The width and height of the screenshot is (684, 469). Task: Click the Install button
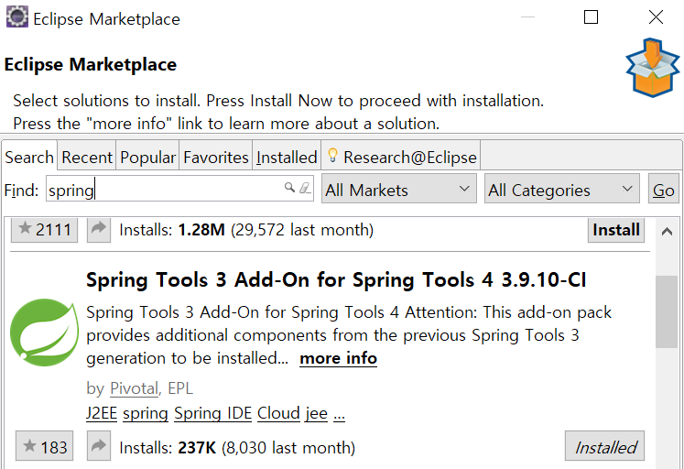[x=616, y=230]
